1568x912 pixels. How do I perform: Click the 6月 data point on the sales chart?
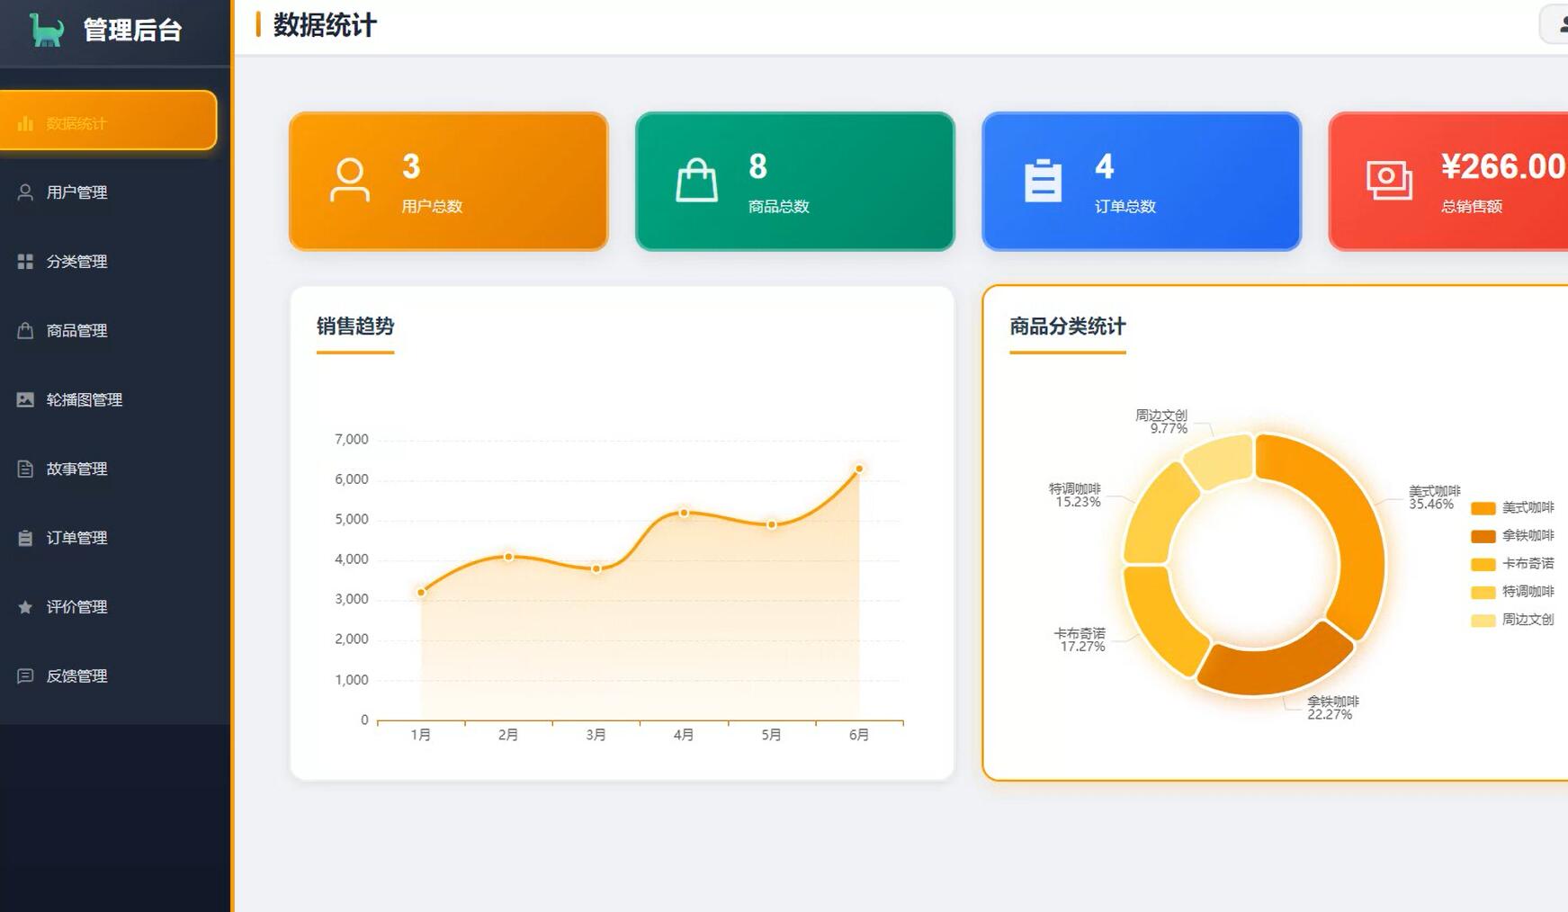pos(859,469)
